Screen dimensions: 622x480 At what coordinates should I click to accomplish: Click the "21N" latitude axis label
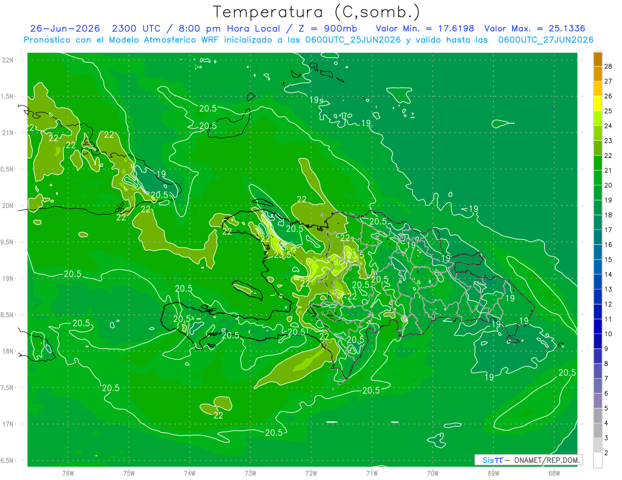tap(7, 133)
